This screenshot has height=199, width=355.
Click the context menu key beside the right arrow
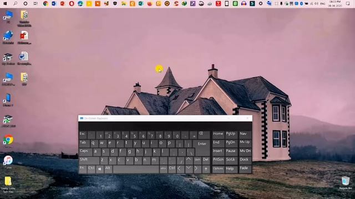[x=206, y=169]
